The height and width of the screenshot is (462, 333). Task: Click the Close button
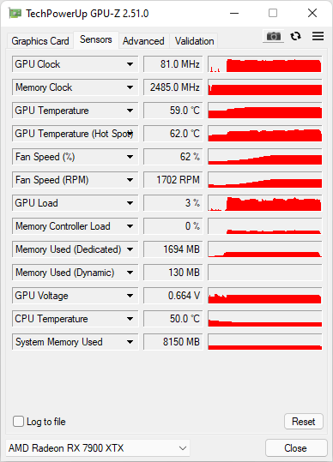(x=296, y=448)
